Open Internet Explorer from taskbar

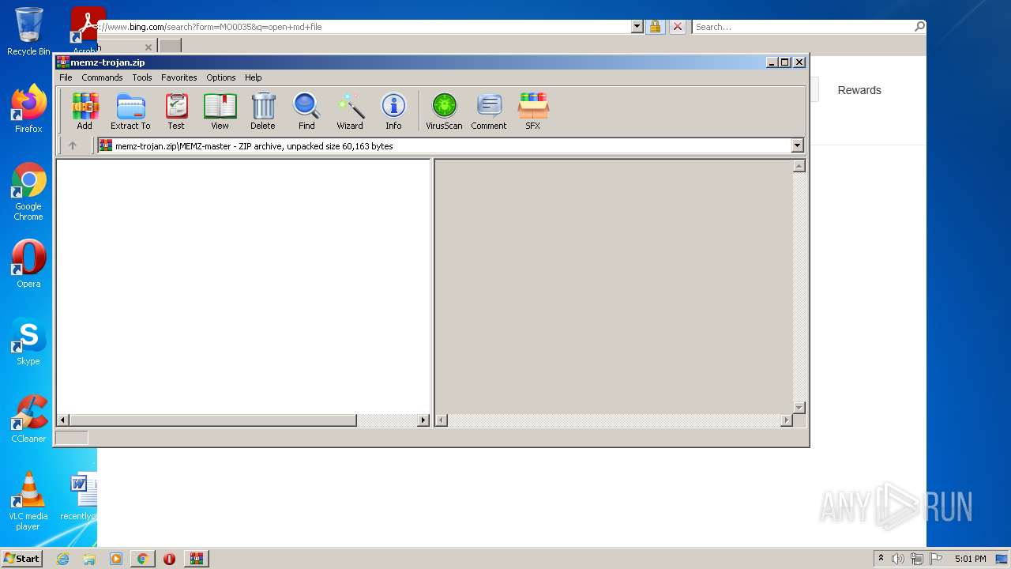62,559
